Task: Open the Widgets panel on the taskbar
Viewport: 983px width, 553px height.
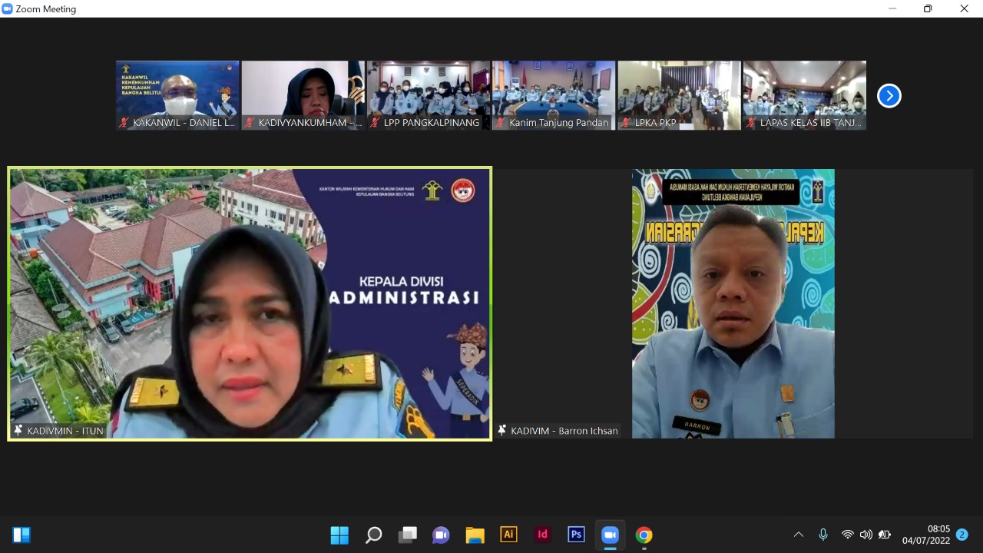Action: pos(22,535)
